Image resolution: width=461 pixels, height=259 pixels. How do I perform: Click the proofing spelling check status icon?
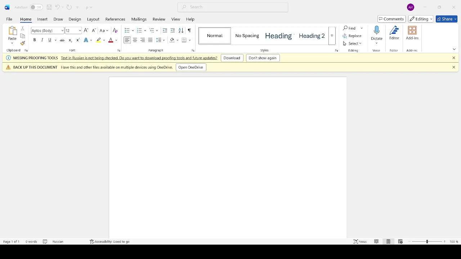45,242
